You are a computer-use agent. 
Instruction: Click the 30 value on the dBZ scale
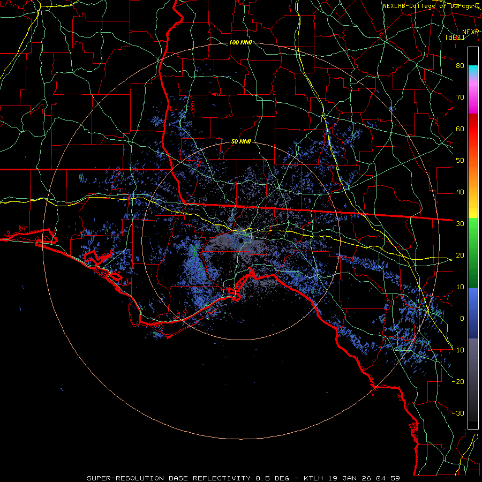(x=460, y=224)
